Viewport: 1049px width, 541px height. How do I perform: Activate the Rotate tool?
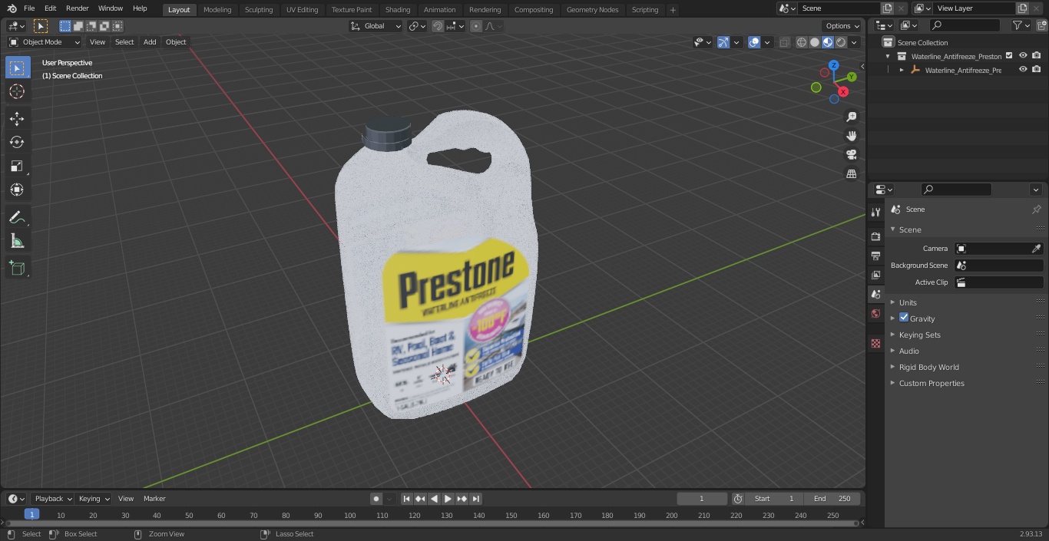coord(17,142)
